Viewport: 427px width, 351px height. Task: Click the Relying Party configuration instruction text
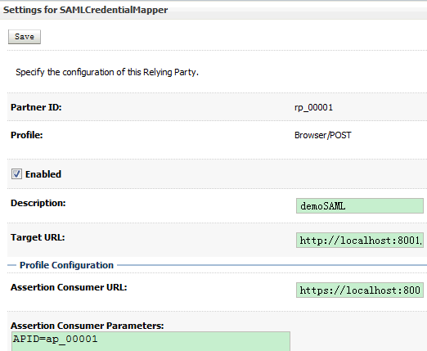107,73
